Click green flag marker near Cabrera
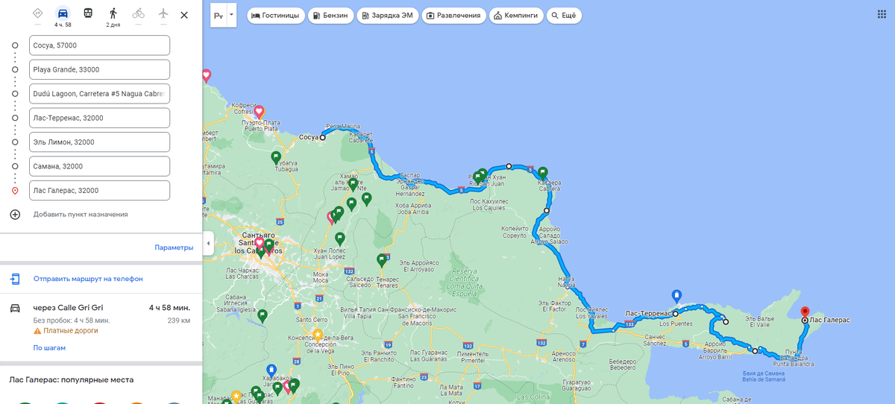 click(x=542, y=173)
